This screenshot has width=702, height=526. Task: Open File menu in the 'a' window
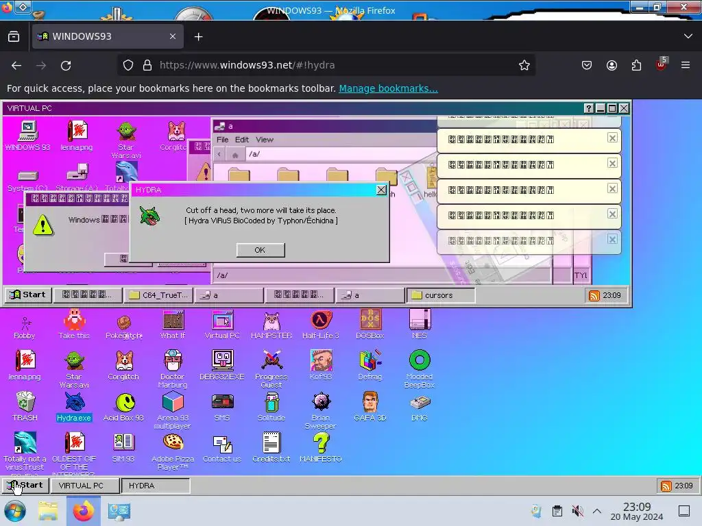tap(223, 140)
